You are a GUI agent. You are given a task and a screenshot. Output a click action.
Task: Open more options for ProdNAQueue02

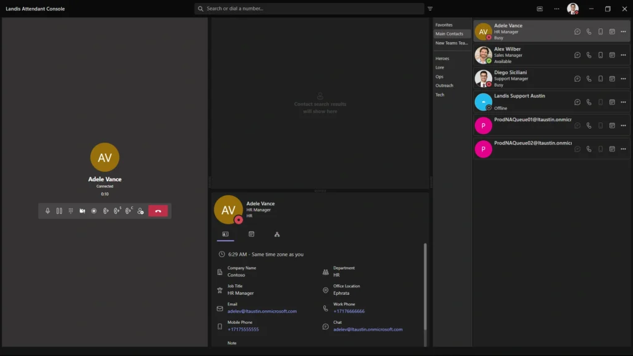pyautogui.click(x=623, y=149)
